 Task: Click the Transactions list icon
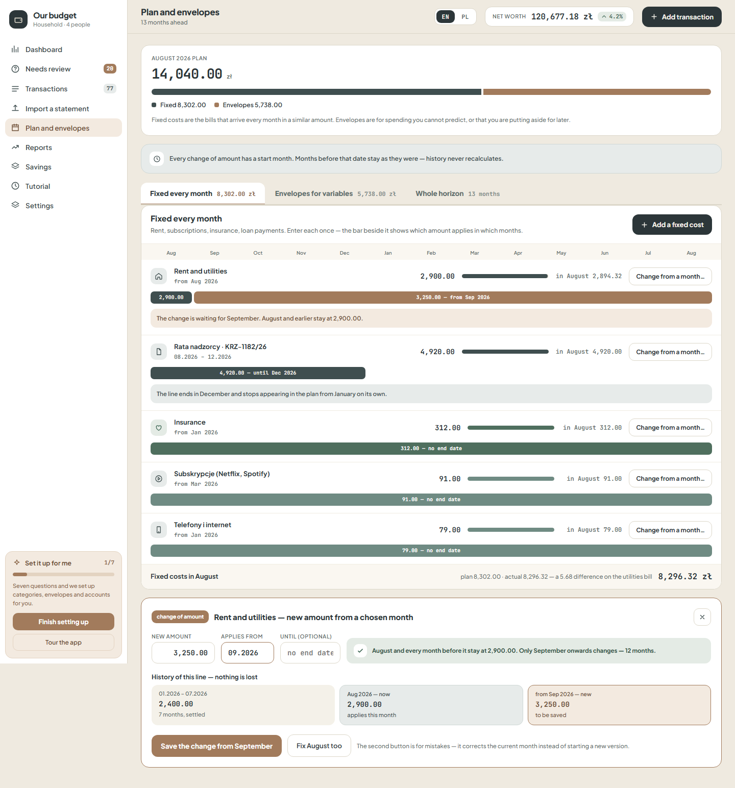coord(15,89)
